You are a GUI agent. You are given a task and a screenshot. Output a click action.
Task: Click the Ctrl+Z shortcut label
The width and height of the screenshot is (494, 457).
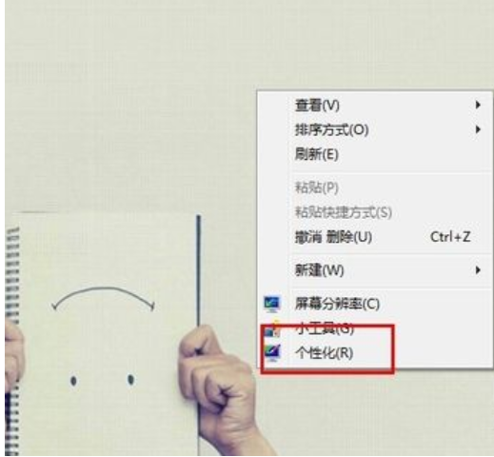tap(450, 237)
